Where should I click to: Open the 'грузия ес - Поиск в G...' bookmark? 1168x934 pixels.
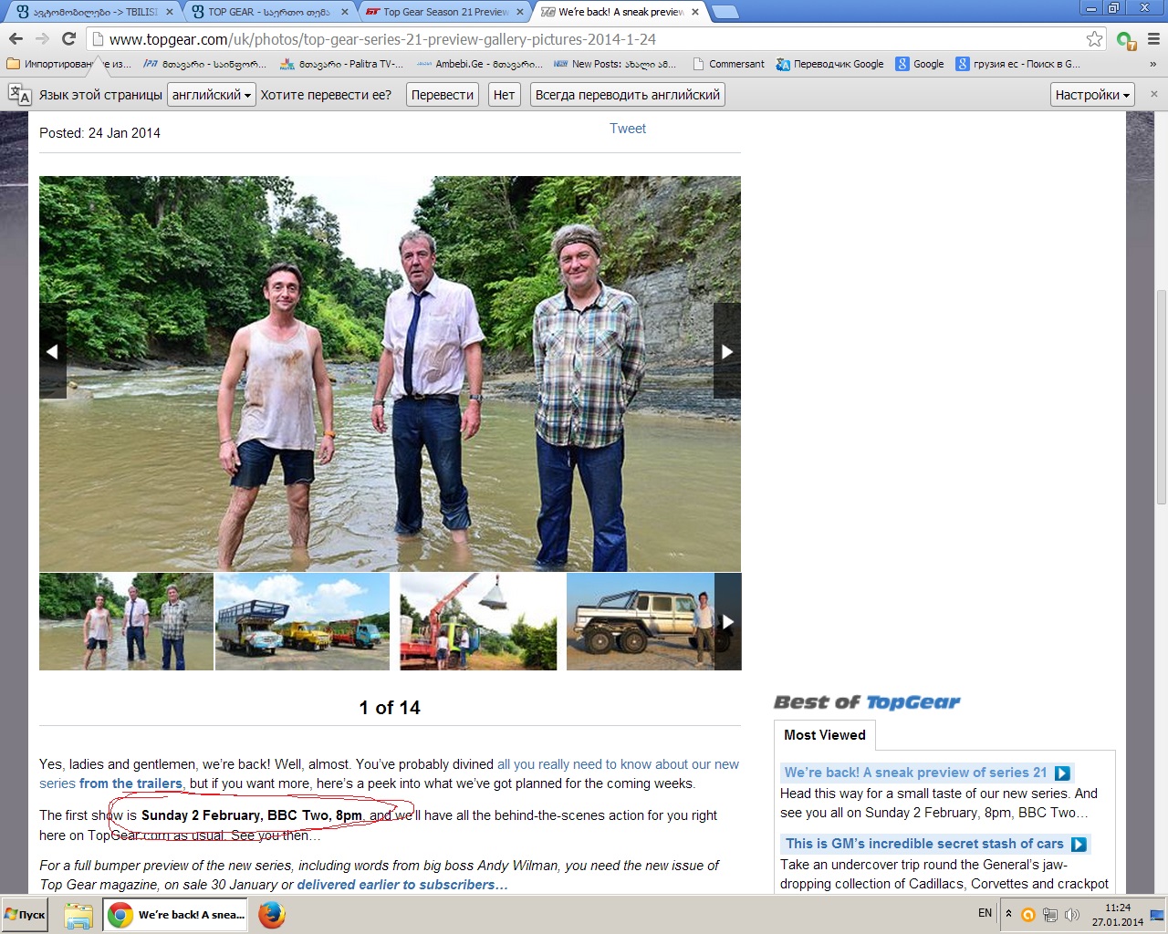pos(1018,64)
